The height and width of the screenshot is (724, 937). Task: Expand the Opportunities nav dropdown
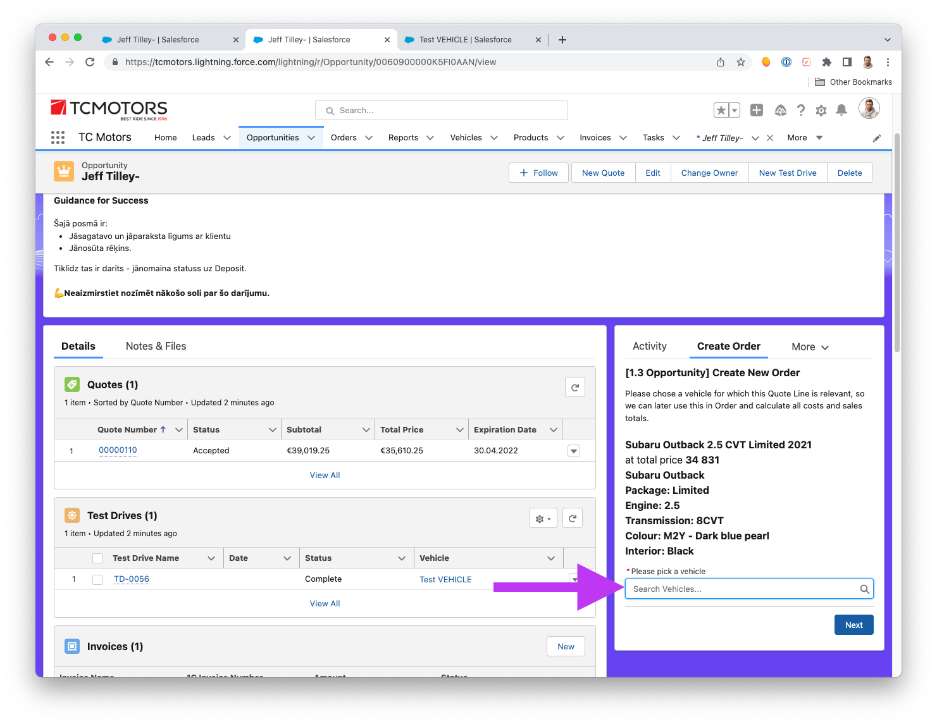(311, 138)
